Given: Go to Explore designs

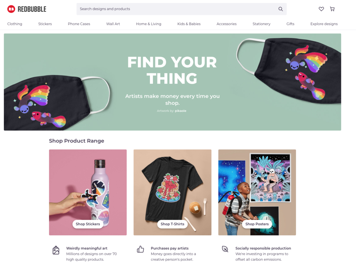Looking at the screenshot, I should pos(324,24).
